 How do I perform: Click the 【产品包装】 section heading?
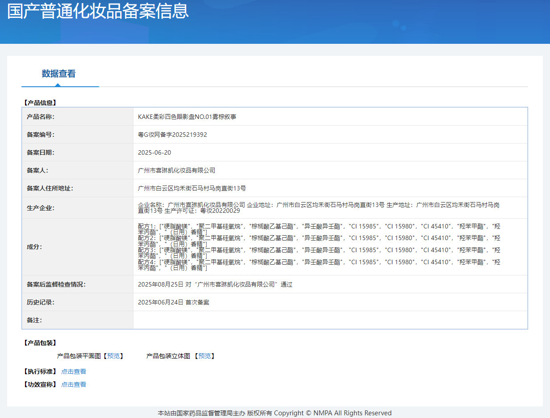click(x=40, y=343)
